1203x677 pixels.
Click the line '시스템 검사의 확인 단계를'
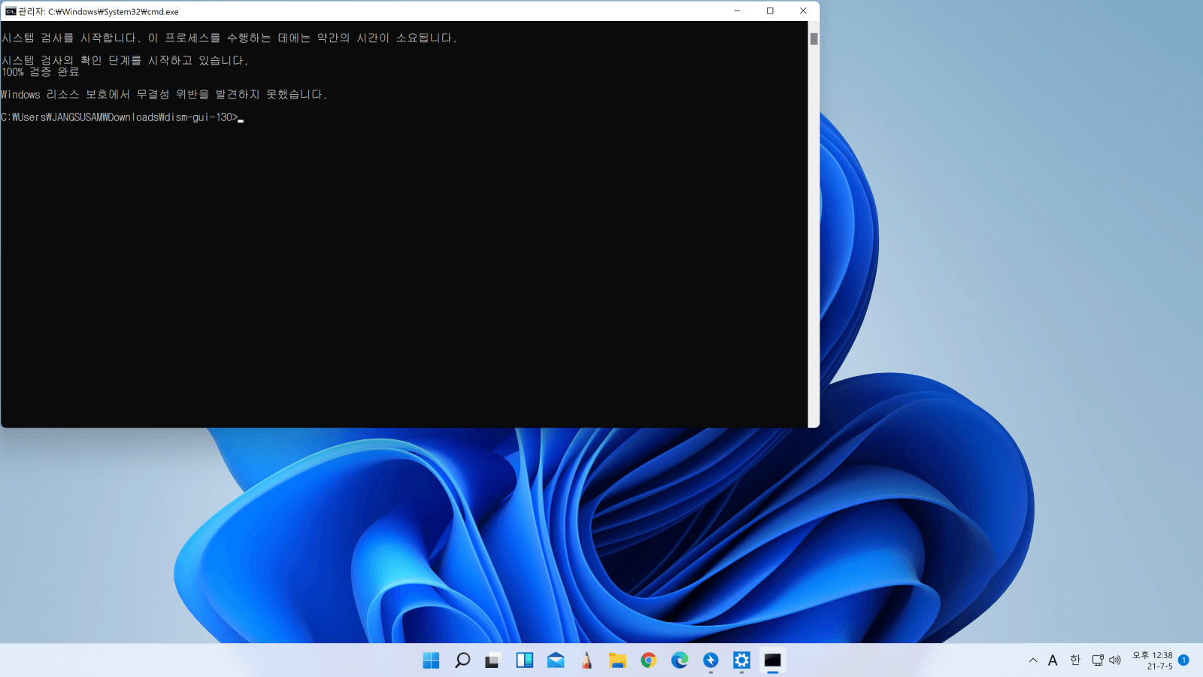tap(125, 60)
